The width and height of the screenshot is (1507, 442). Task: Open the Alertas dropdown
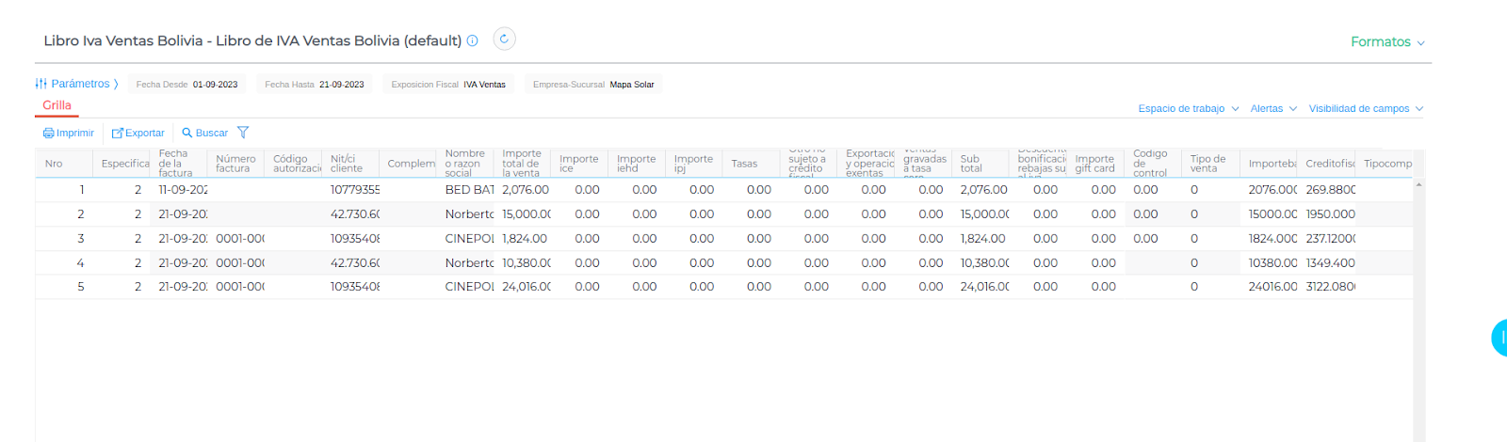[x=1272, y=109]
